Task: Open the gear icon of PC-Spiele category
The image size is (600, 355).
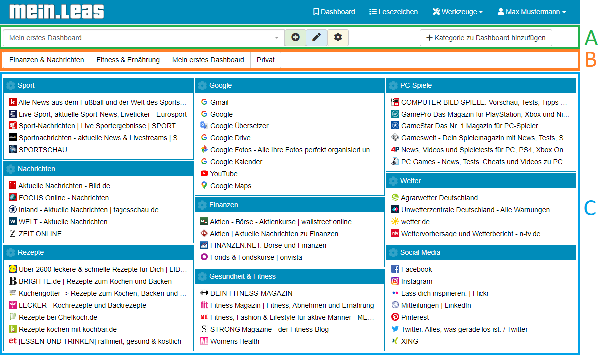Action: click(393, 85)
